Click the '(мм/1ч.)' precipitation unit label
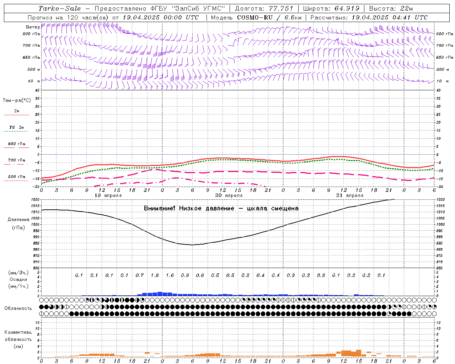The height and width of the screenshot is (364, 455). point(18,286)
